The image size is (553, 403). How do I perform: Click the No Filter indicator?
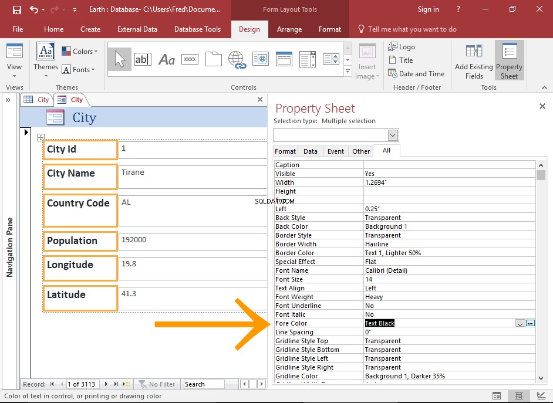coord(157,384)
